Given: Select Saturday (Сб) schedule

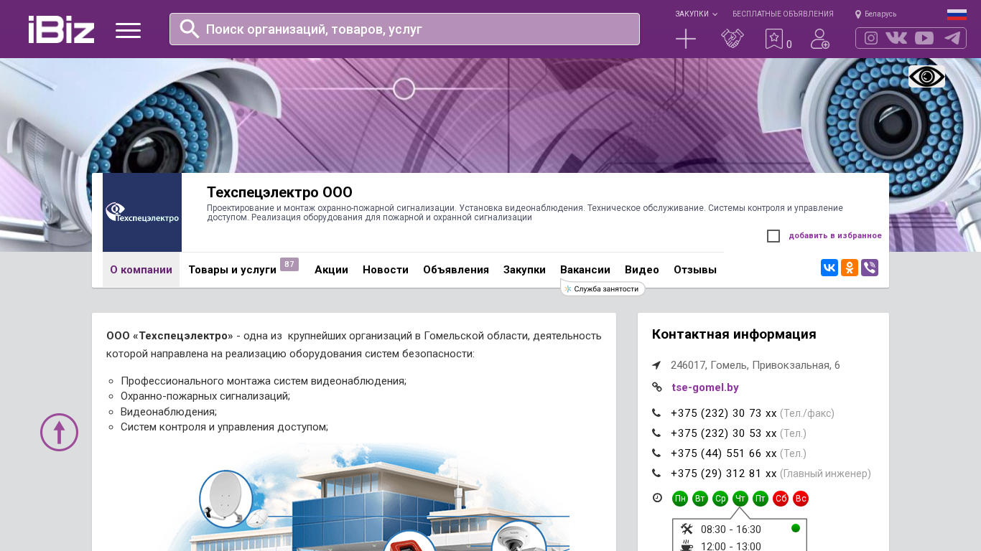Looking at the screenshot, I should coord(781,499).
